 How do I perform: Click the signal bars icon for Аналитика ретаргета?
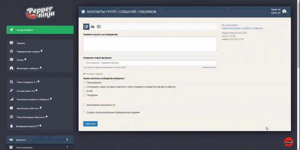pos(11,99)
